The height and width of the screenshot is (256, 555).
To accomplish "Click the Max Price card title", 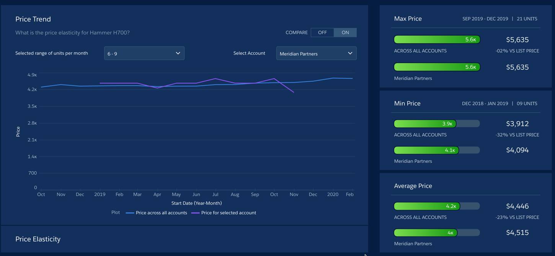I will [x=408, y=19].
